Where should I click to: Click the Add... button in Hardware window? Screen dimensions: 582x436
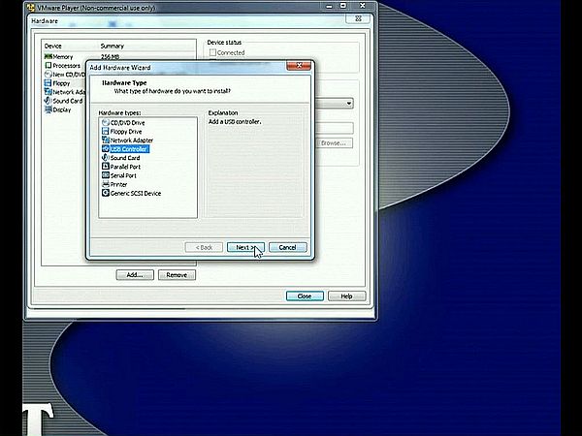pyautogui.click(x=135, y=275)
